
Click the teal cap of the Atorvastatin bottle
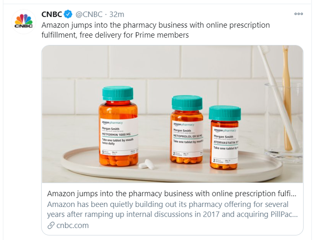[x=225, y=113]
